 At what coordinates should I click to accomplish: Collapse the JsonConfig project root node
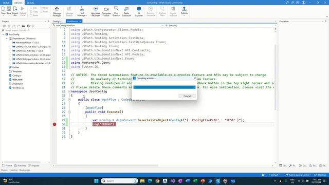click(x=3, y=34)
